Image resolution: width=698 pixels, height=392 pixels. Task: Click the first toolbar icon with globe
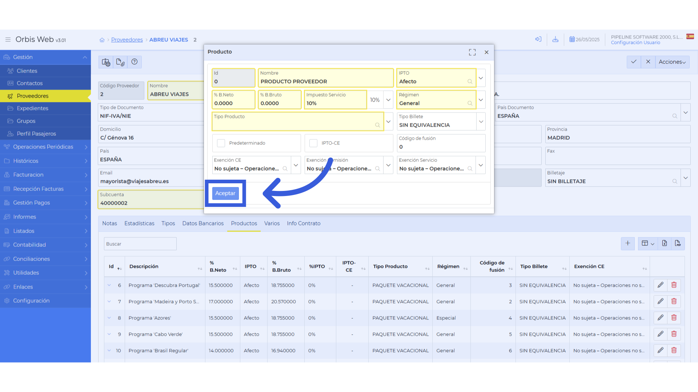tap(106, 62)
